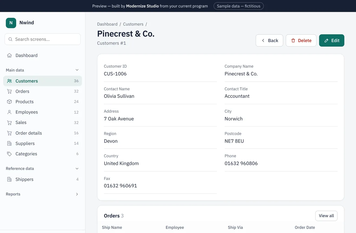Click the Suppliers building icon
The width and height of the screenshot is (356, 233).
[9, 143]
